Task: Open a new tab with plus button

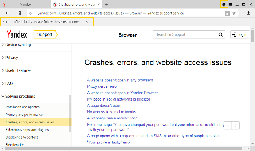Action: point(106,4)
